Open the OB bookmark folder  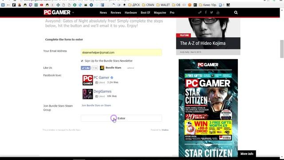(176, 5)
